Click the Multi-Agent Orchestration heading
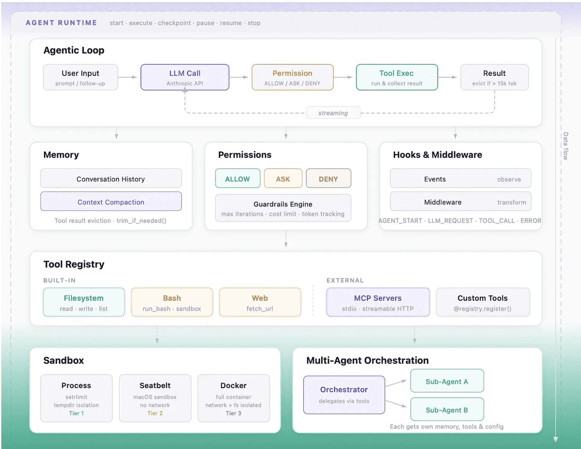Image resolution: width=581 pixels, height=449 pixels. 368,360
